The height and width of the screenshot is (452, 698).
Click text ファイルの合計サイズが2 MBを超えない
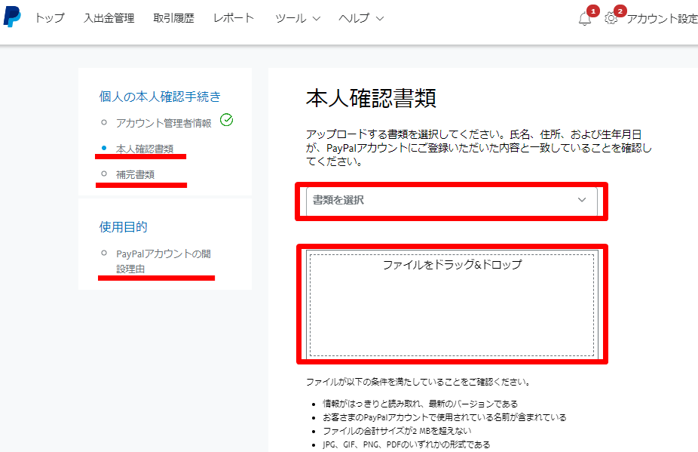[396, 431]
